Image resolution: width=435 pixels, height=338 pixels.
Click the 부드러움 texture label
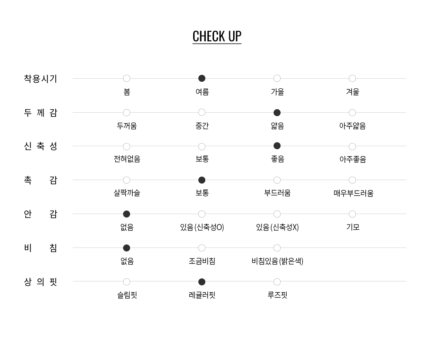pyautogui.click(x=277, y=193)
